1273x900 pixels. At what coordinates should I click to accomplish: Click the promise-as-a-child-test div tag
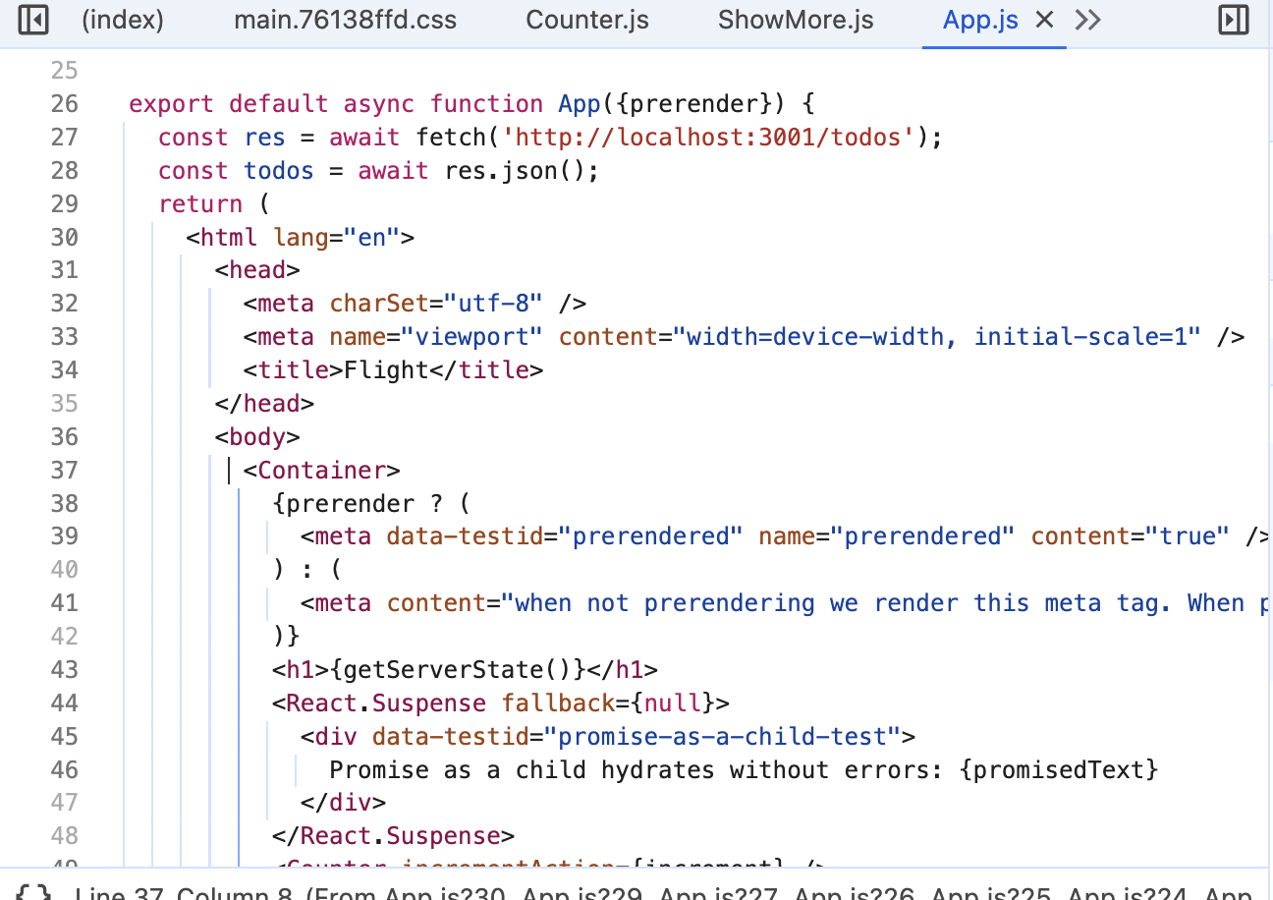click(x=607, y=736)
